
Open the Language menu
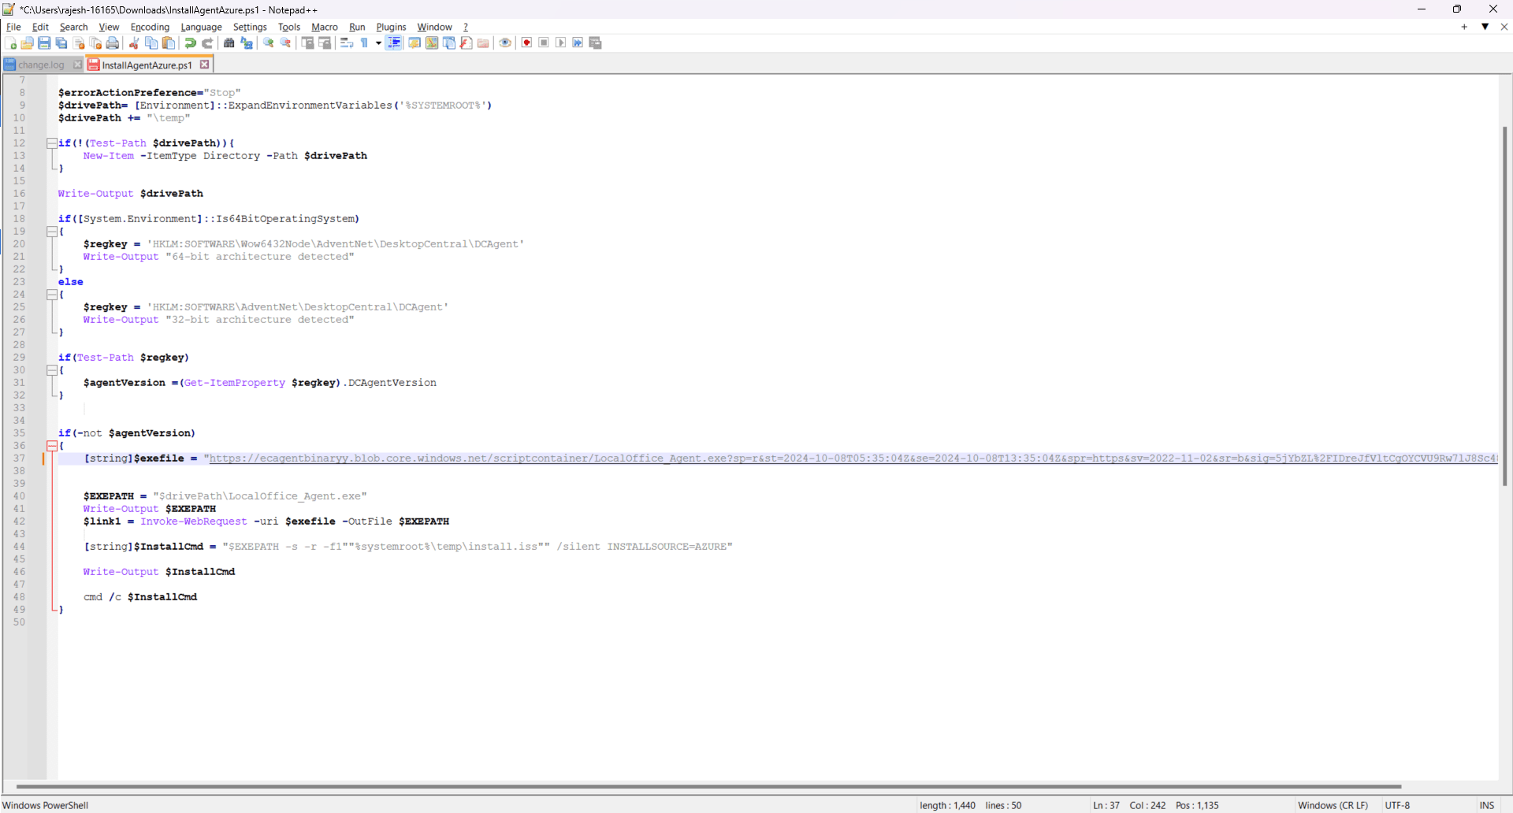click(201, 27)
